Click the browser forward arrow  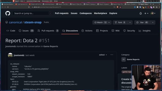point(5,7)
